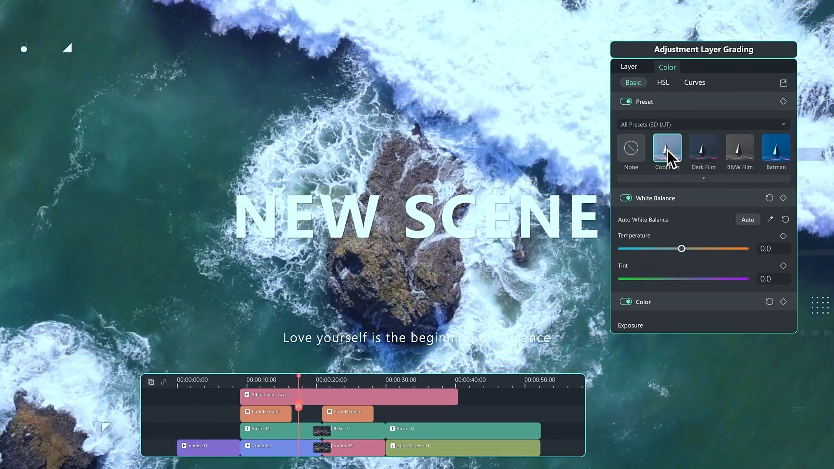This screenshot has width=834, height=469.
Task: Turn off the White Balance toggle
Action: pyautogui.click(x=625, y=198)
